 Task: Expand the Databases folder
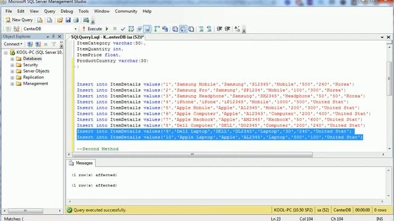pyautogui.click(x=12, y=59)
